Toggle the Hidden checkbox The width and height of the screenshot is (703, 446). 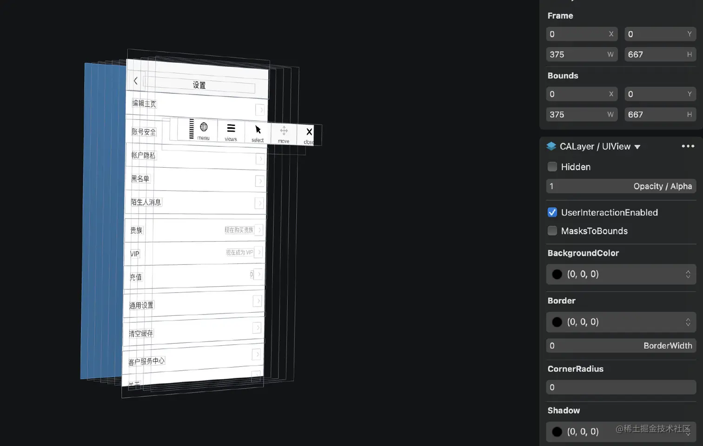[552, 166]
